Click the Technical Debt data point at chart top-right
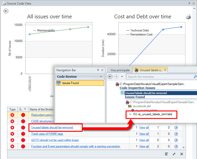The height and width of the screenshot is (159, 197). pos(181,27)
